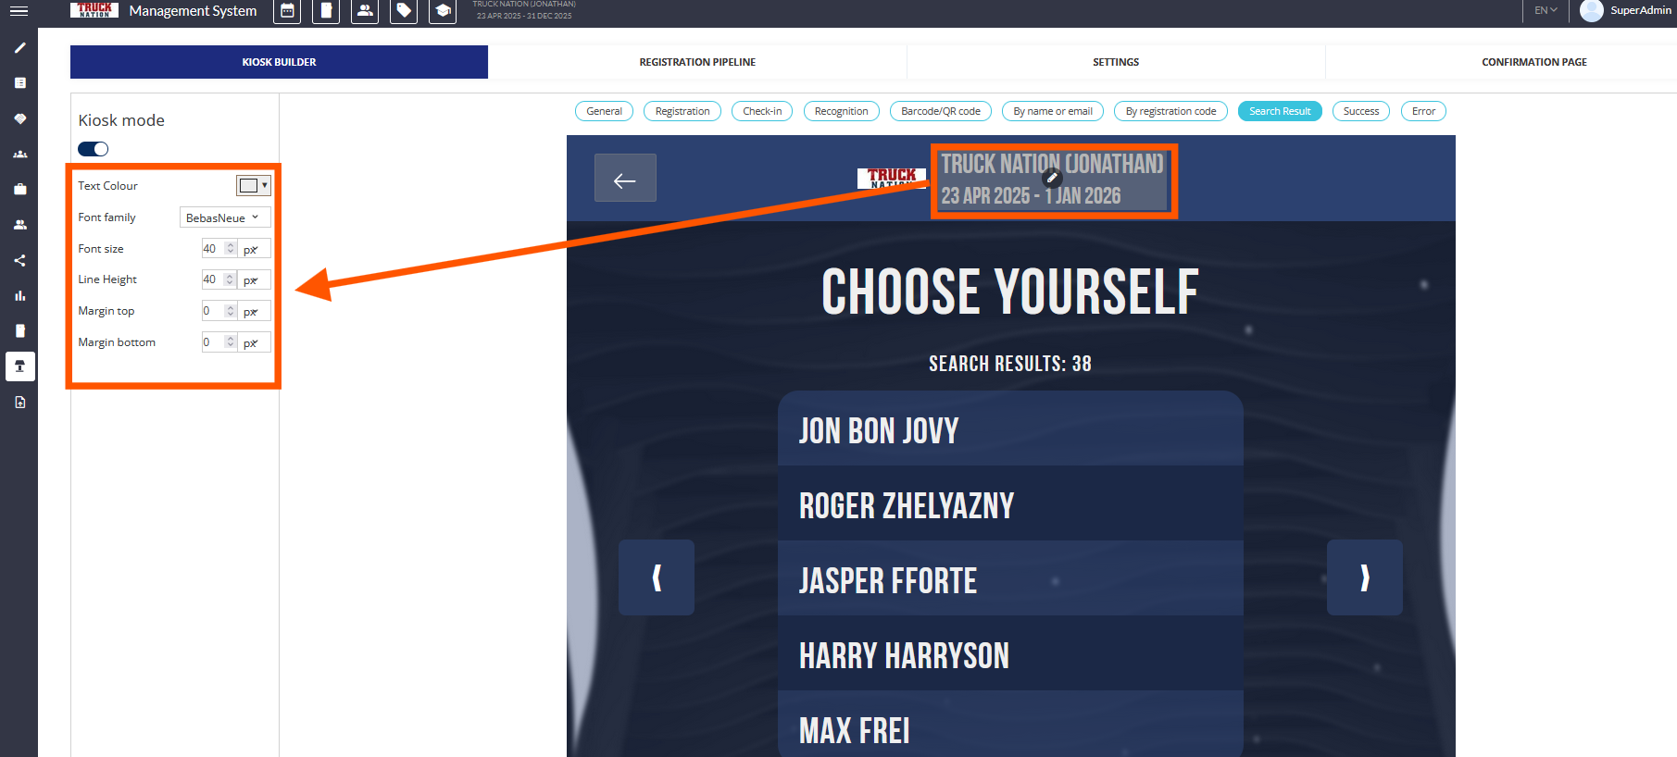This screenshot has width=1677, height=757.
Task: Click the pencil edit icon in sidebar
Action: [19, 48]
